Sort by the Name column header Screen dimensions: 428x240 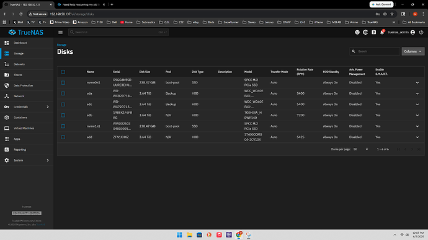point(91,72)
